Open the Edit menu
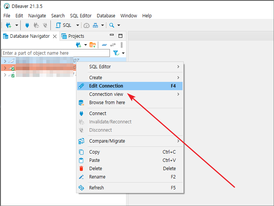 [19, 15]
